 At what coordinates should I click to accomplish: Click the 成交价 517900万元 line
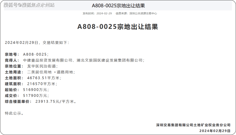click(x=27, y=96)
